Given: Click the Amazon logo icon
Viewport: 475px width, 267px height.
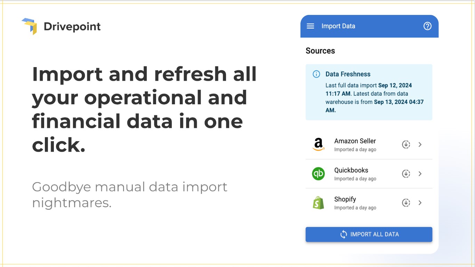Looking at the screenshot, I should coord(318,145).
